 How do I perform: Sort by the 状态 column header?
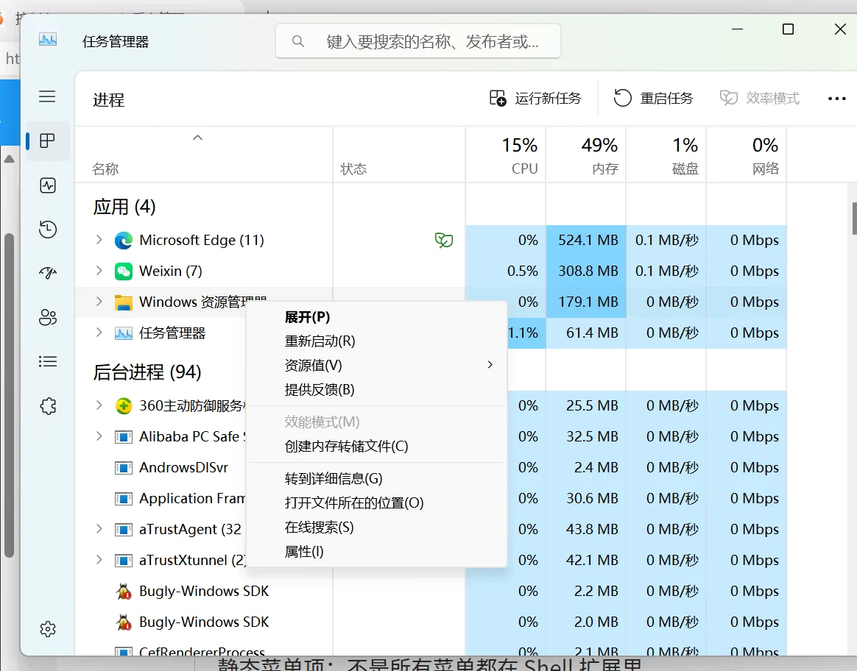click(x=399, y=155)
